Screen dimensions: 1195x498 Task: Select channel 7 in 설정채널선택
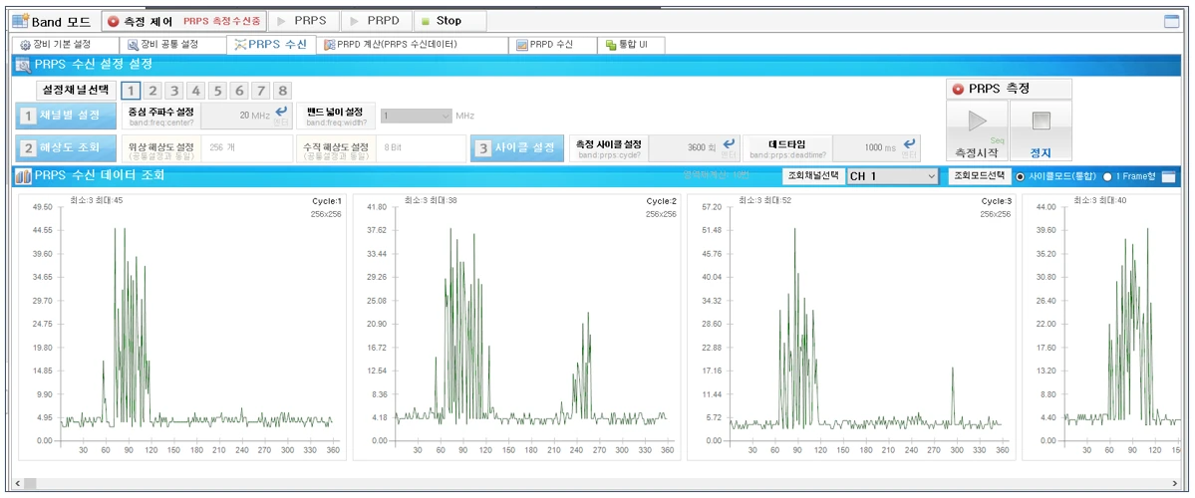261,92
